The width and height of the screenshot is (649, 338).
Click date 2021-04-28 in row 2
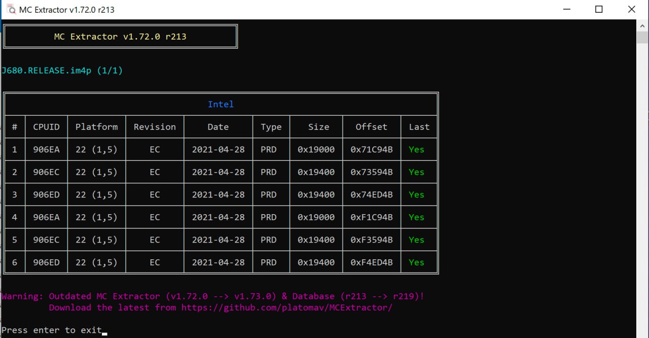[218, 172]
